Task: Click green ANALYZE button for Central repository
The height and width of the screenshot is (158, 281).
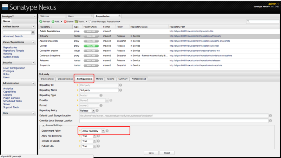Action: pos(91,46)
